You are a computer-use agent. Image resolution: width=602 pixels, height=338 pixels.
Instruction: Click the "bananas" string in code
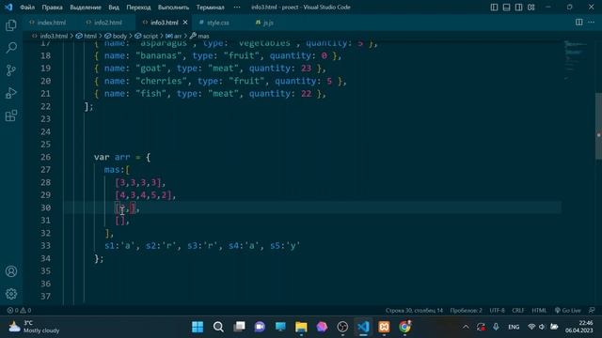[159, 55]
